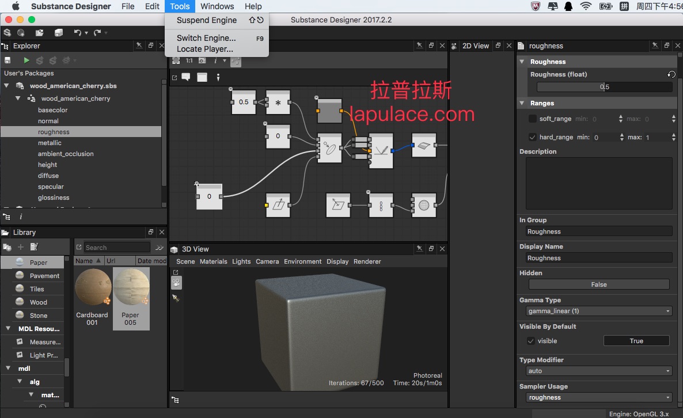Click the redo arrow icon
The height and width of the screenshot is (418, 683).
coord(97,33)
